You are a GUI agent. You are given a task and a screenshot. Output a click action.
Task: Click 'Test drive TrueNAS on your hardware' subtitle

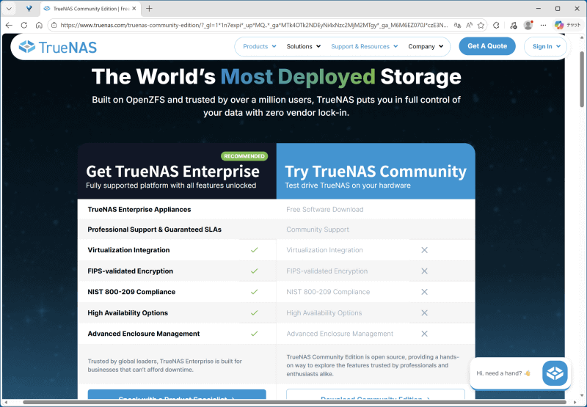(x=348, y=186)
